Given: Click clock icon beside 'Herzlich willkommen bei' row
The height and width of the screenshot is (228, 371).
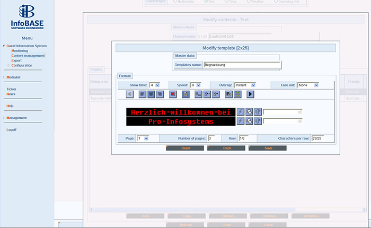Looking at the screenshot, I should coord(249,112).
